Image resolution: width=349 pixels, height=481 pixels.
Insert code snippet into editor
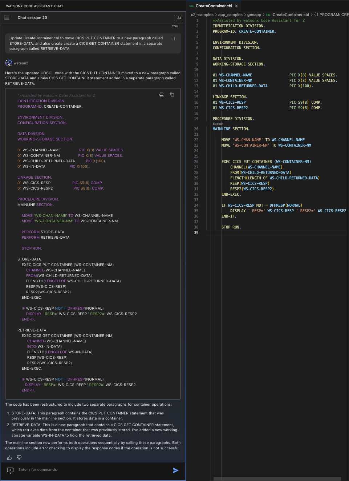[x=161, y=95]
